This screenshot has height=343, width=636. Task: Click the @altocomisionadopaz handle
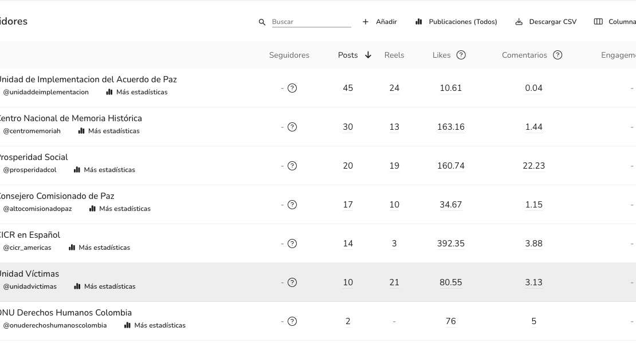point(37,209)
